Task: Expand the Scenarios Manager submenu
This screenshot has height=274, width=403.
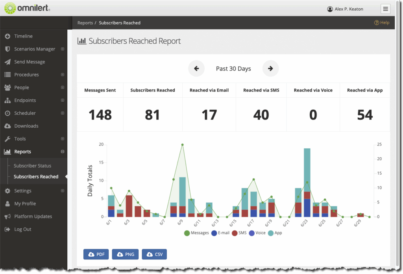Action: tap(63, 49)
